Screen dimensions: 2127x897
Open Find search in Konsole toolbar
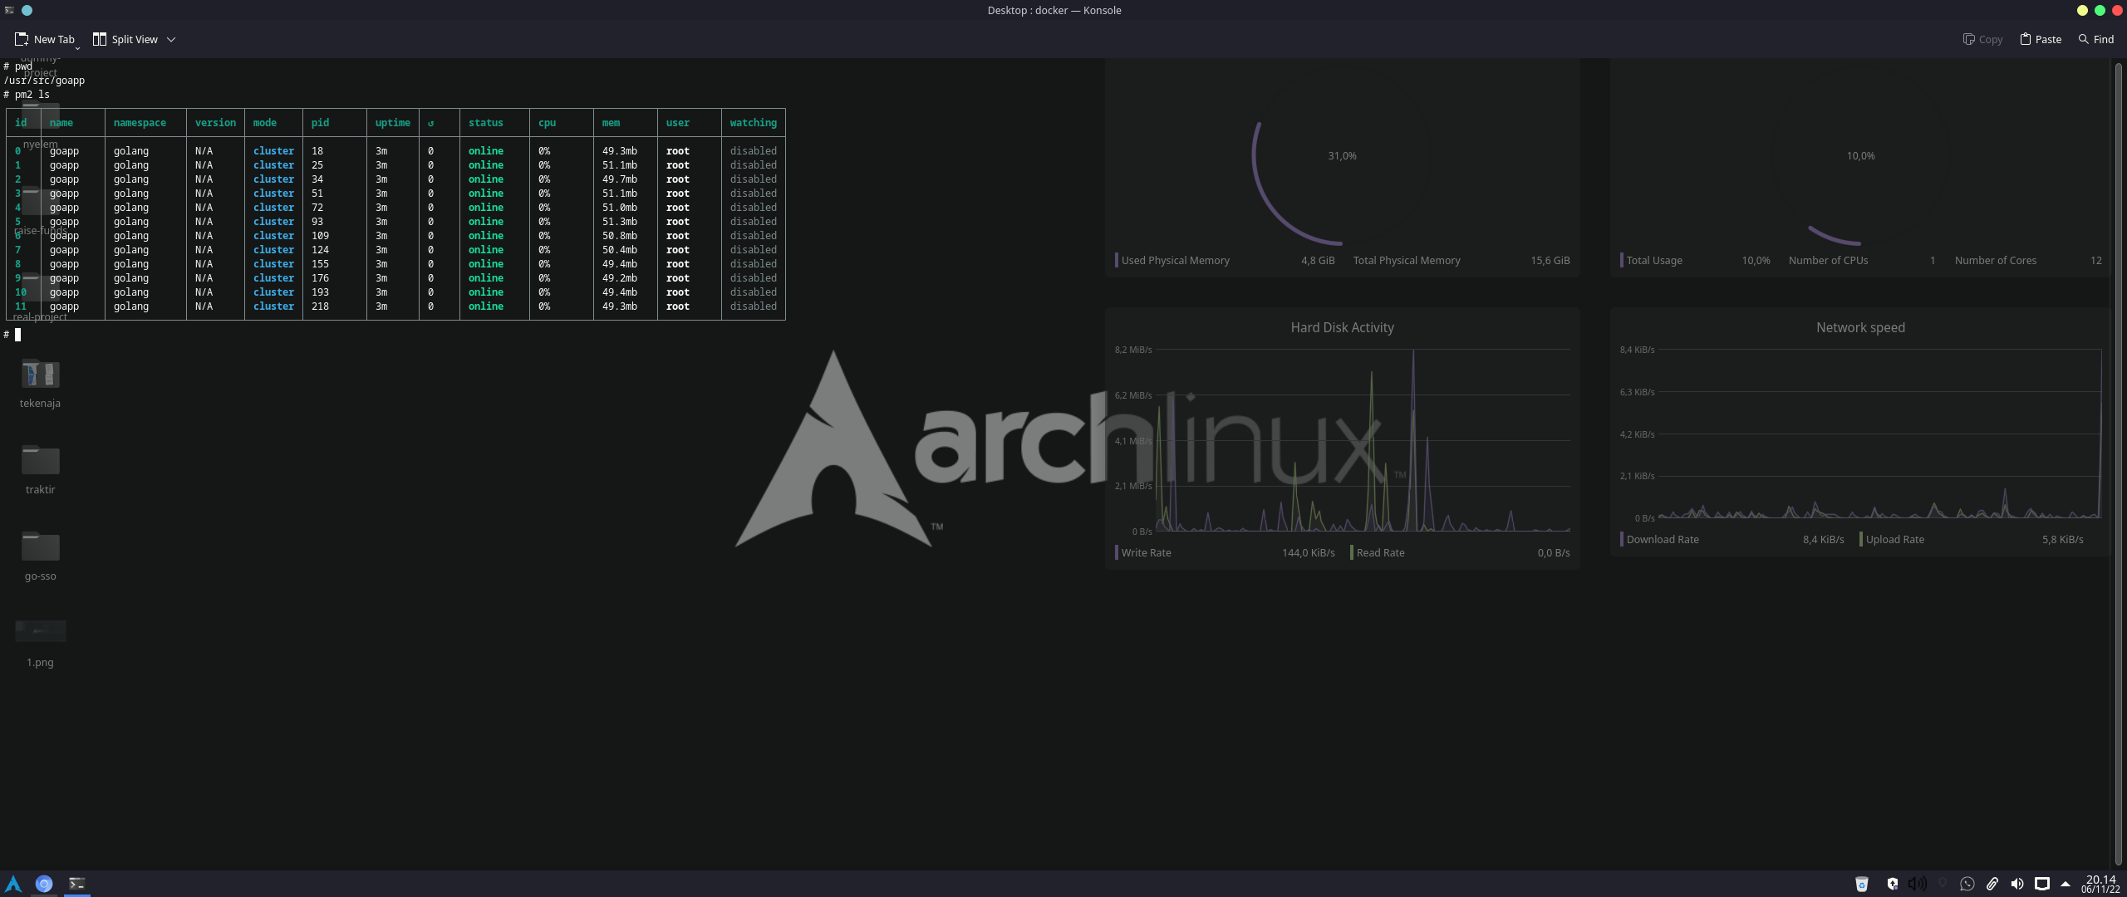click(x=2096, y=39)
